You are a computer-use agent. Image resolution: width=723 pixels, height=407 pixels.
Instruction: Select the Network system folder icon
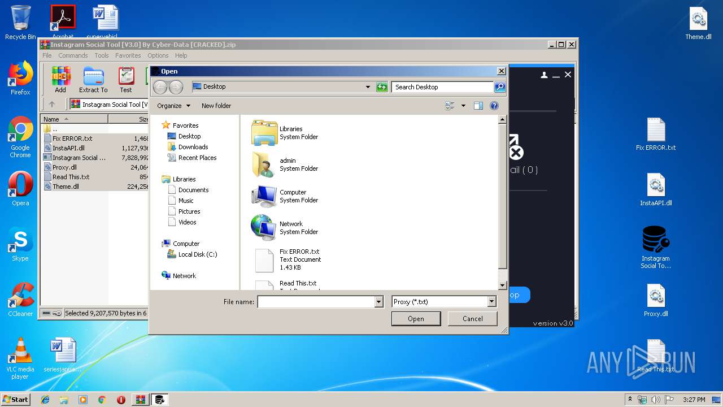pyautogui.click(x=264, y=228)
